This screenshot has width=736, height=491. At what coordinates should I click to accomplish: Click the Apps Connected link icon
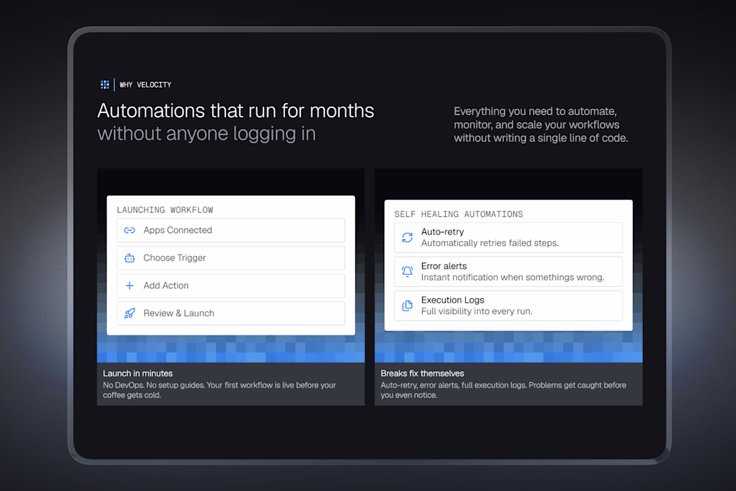pos(130,230)
